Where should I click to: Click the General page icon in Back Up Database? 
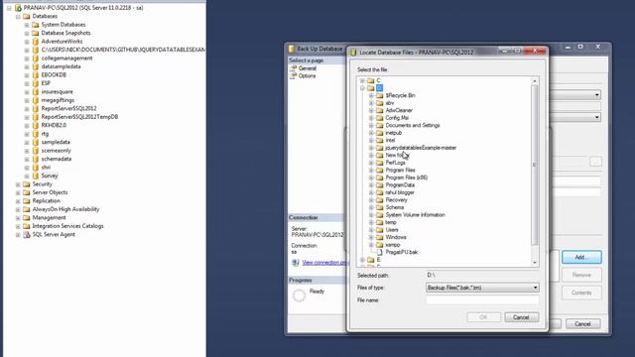tap(294, 68)
